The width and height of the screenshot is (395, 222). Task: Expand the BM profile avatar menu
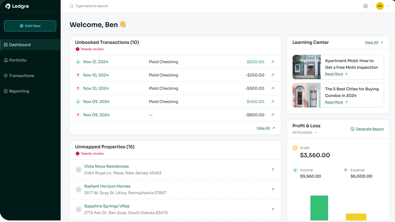(380, 6)
